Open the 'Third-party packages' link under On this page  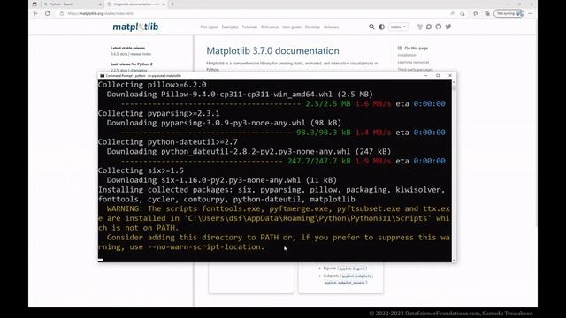pos(415,70)
